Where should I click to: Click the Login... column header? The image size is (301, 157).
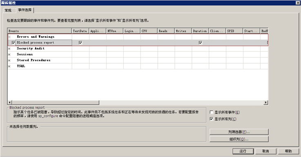click(132, 31)
